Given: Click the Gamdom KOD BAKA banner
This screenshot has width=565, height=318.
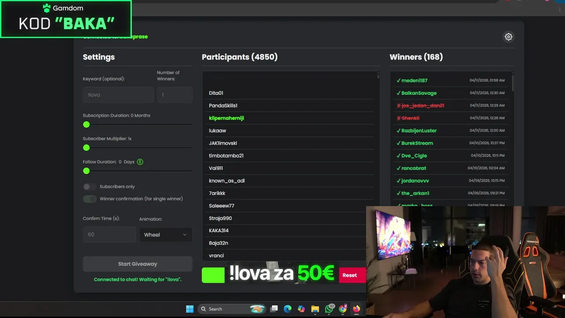Looking at the screenshot, I should [x=66, y=19].
